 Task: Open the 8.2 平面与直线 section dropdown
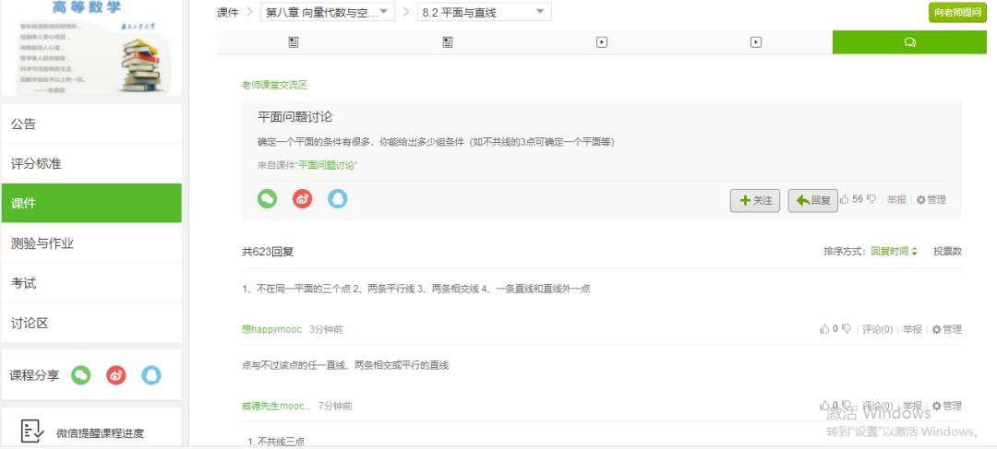483,12
